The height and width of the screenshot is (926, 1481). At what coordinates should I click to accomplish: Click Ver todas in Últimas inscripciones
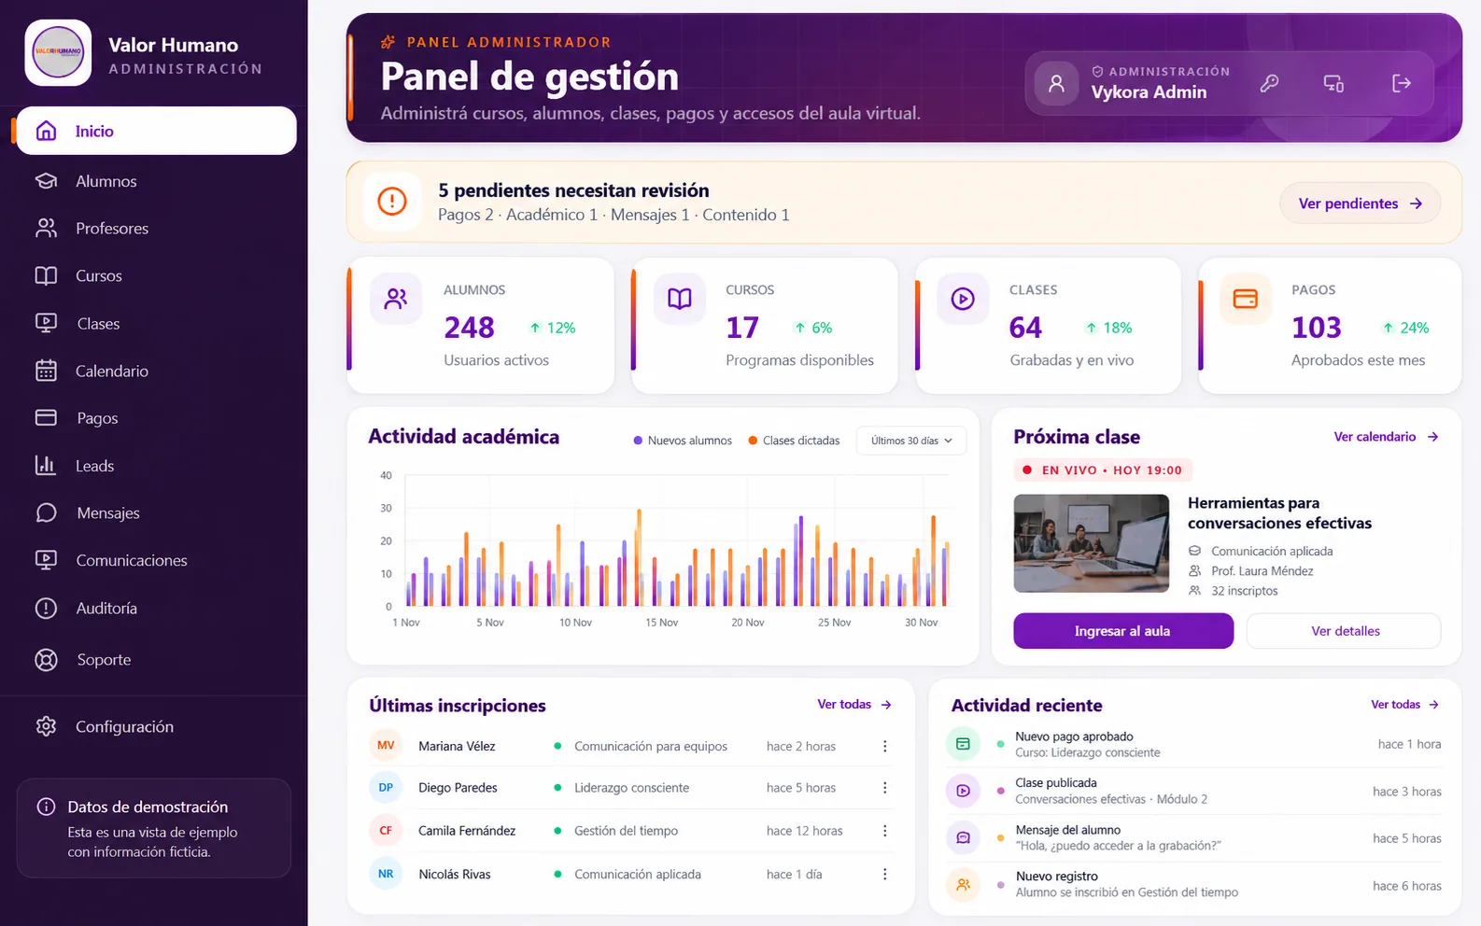click(x=854, y=705)
